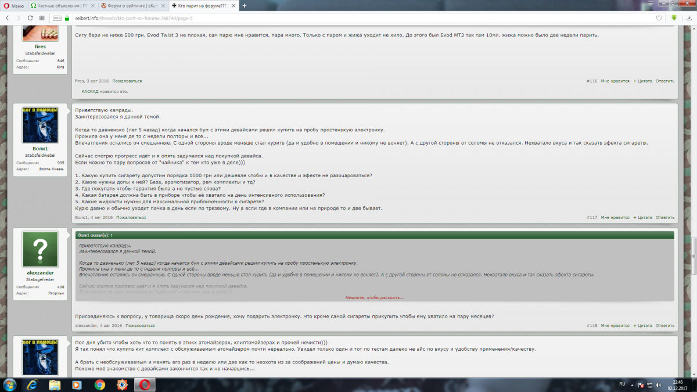The width and height of the screenshot is (697, 392).
Task: Close the Кто парит на форуме tab
Action: click(233, 5)
